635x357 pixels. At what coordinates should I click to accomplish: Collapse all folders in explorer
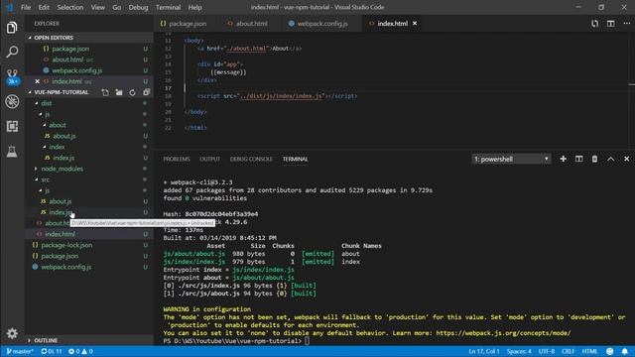click(x=146, y=92)
